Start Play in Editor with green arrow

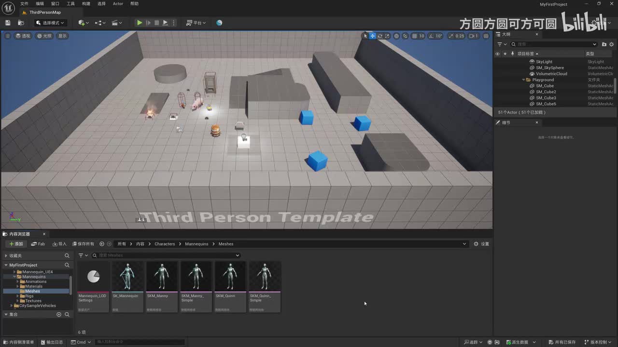(140, 23)
